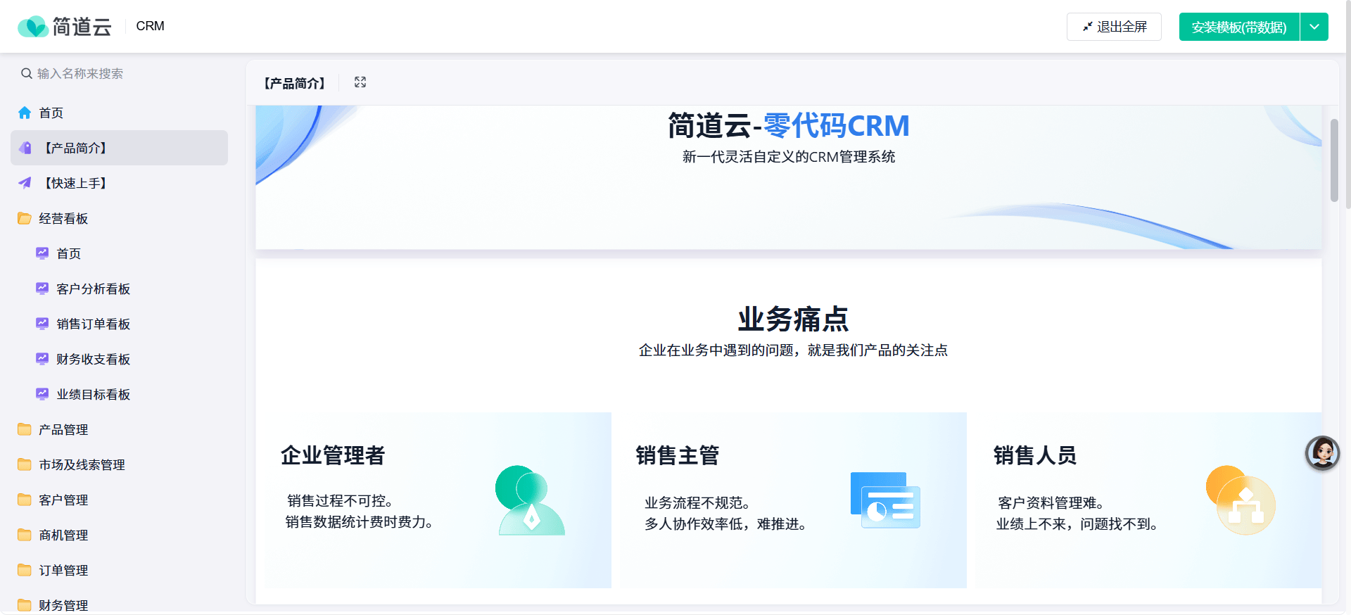Select the 【产品简介】 tab header

click(294, 83)
